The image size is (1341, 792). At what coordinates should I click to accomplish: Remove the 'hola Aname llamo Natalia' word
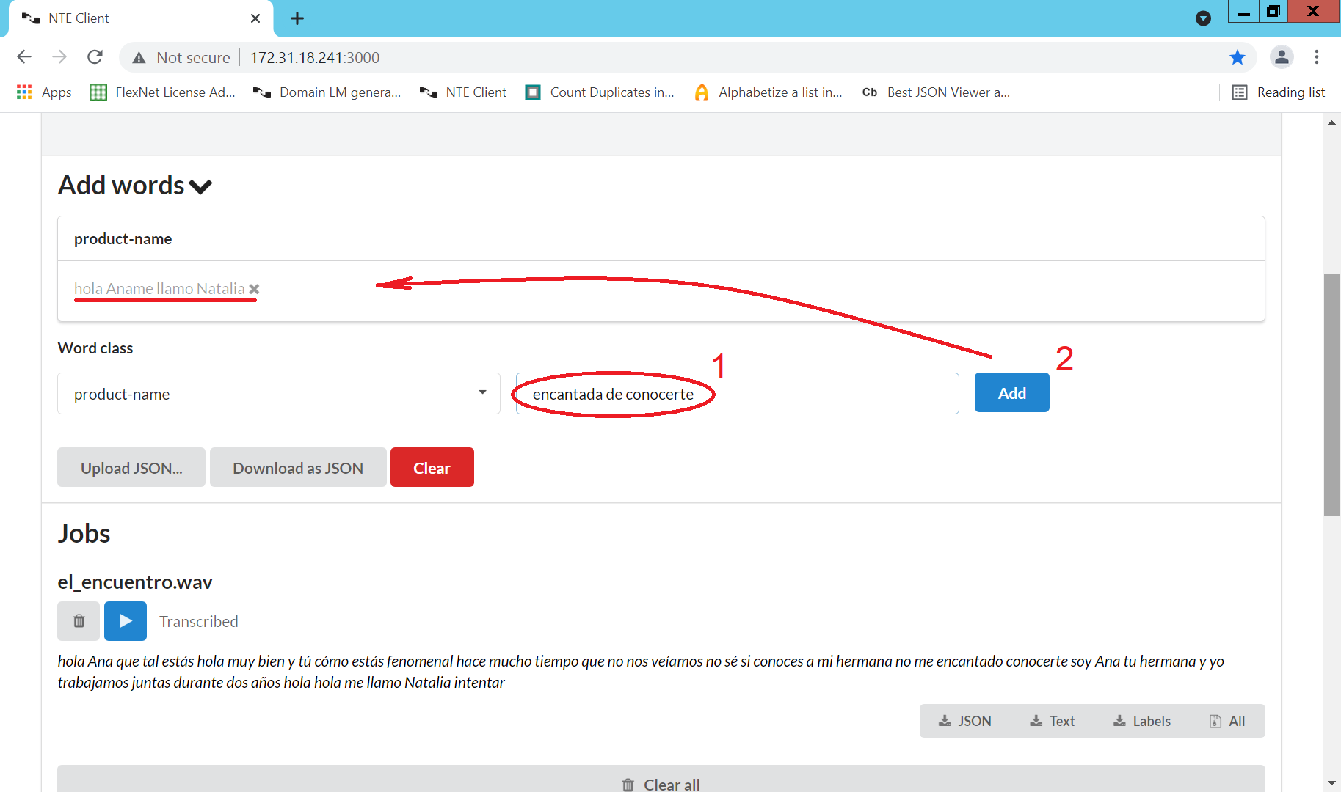click(254, 289)
